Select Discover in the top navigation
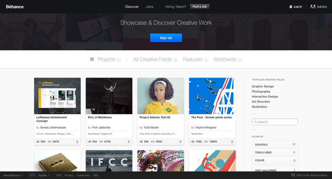332x179 pixels. point(132,6)
